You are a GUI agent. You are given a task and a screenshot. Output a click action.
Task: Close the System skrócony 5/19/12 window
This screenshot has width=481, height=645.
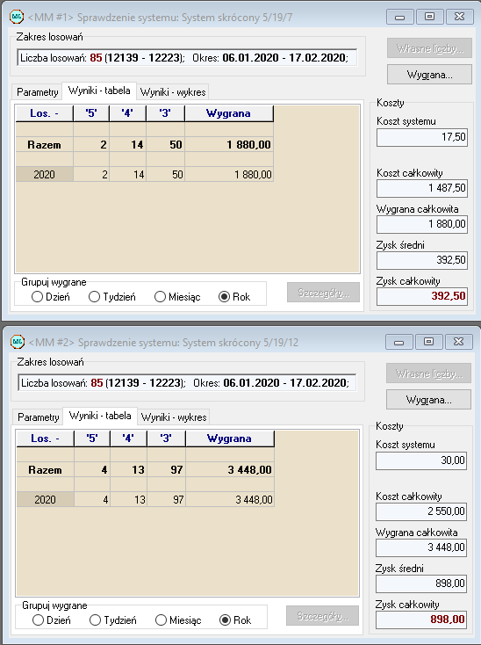(458, 342)
